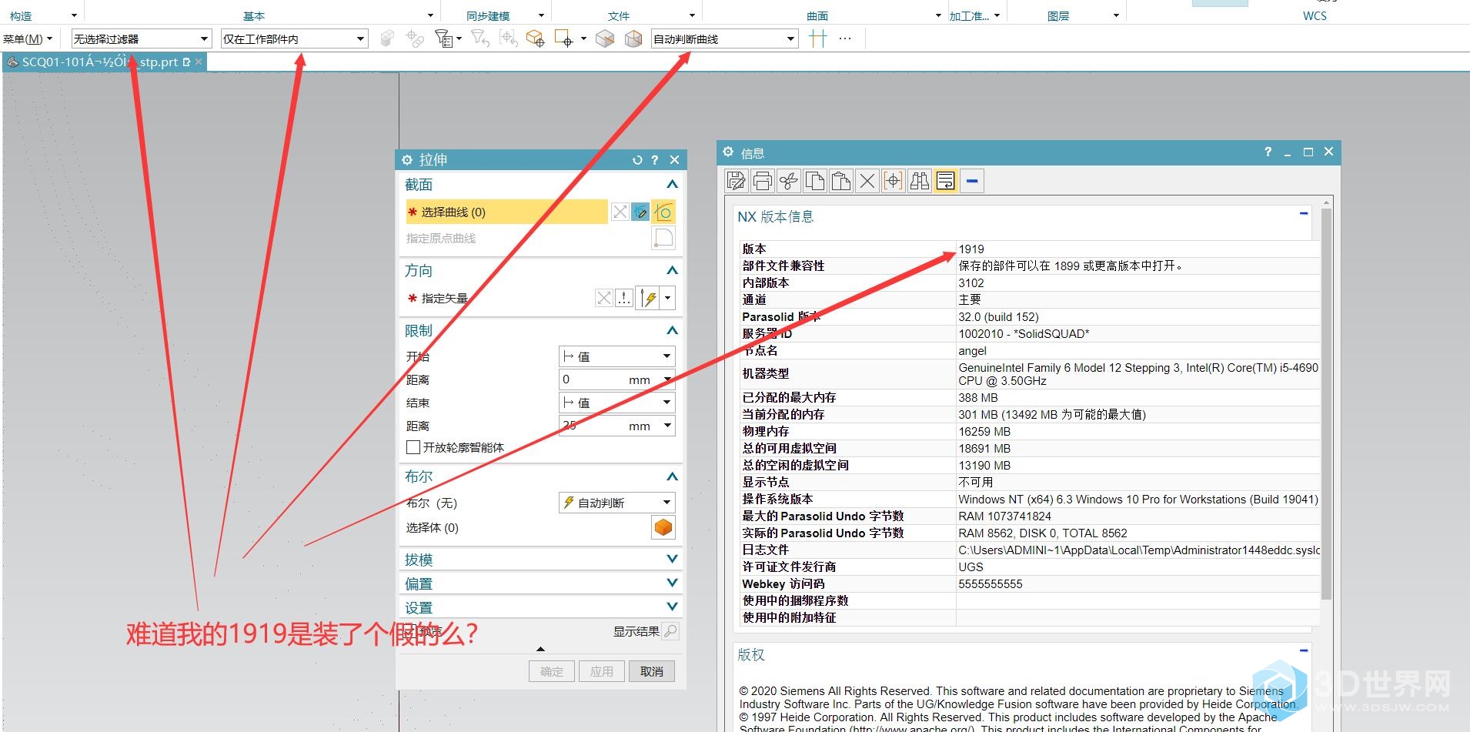This screenshot has height=732, width=1470.
Task: Copy the Information window text
Action: coord(814,181)
